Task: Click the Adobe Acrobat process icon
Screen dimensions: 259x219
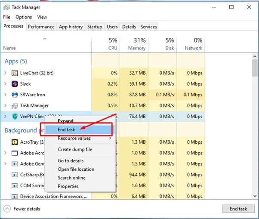Action: click(15, 153)
